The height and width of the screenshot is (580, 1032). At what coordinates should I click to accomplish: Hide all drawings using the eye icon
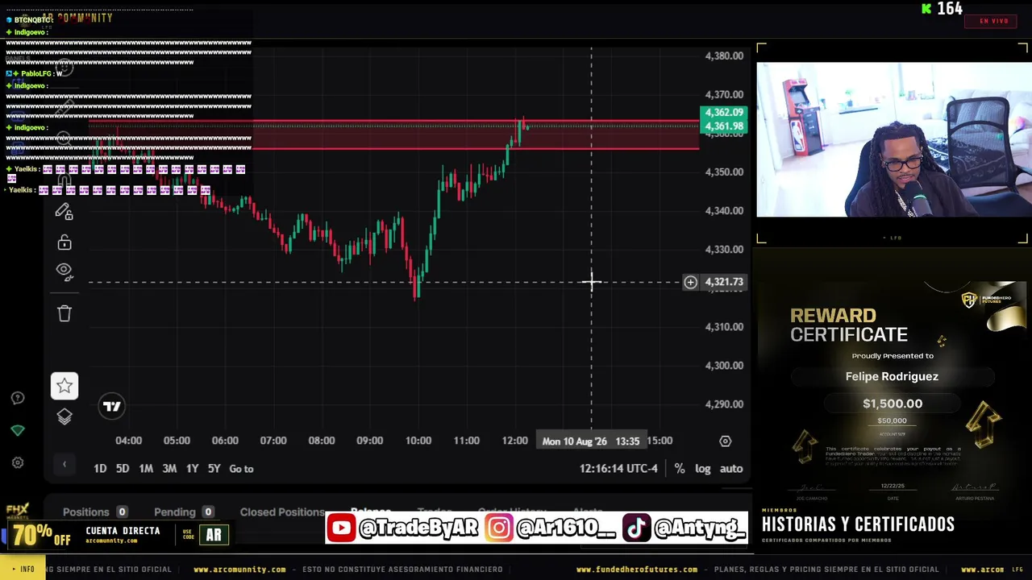click(x=64, y=271)
